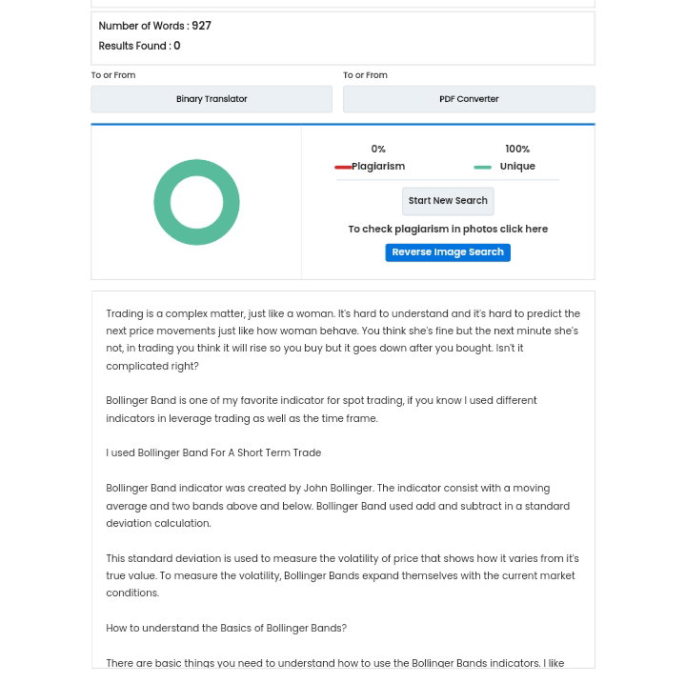Select the red Plagiarism legend marker
This screenshot has width=686, height=683.
(x=343, y=167)
